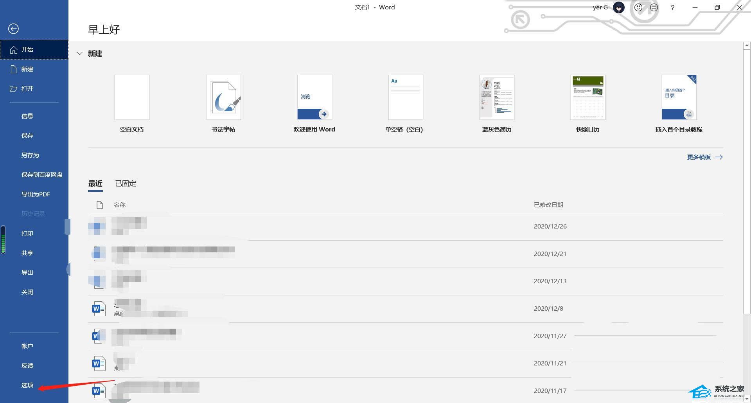Select the 蓝灰色简历 resume template
The width and height of the screenshot is (751, 403).
tap(497, 104)
